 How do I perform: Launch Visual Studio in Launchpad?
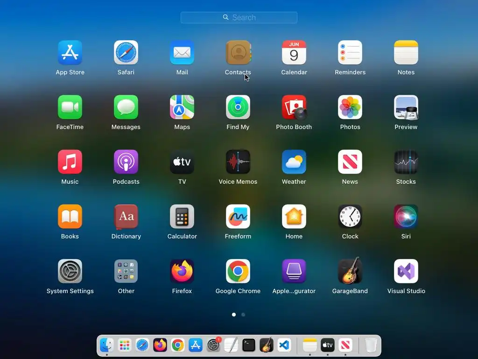tap(406, 271)
